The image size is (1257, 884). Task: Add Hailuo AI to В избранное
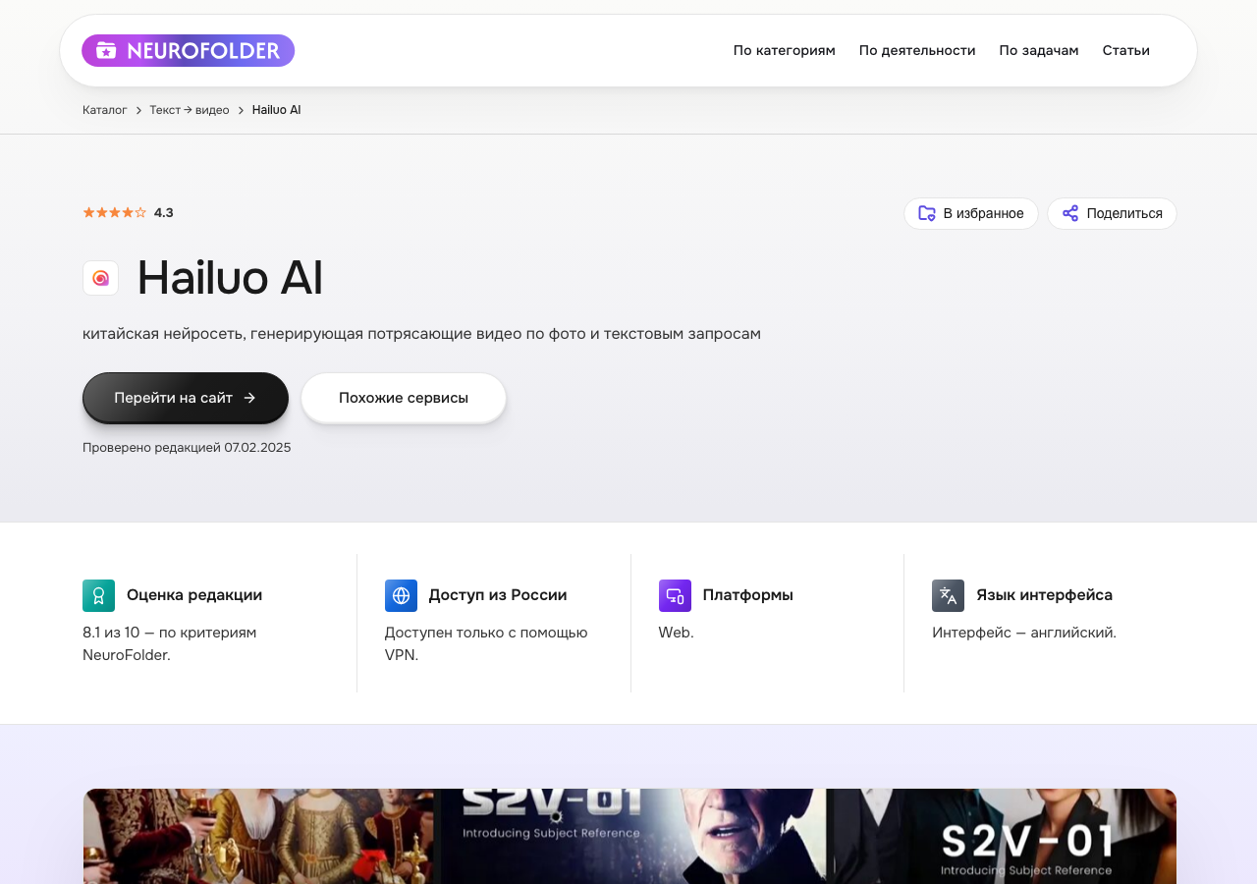(x=970, y=213)
